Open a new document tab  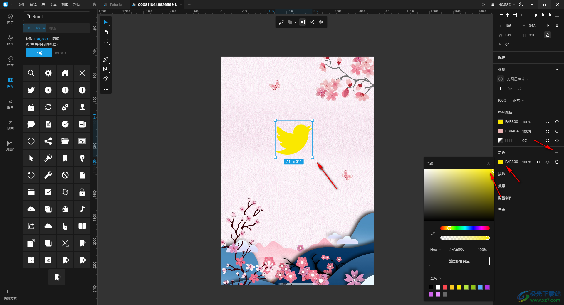pos(189,4)
